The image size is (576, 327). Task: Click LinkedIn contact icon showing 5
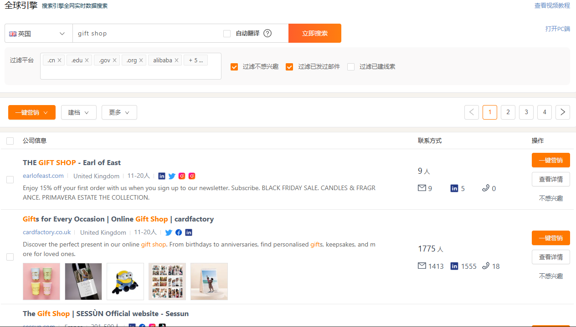tap(454, 188)
